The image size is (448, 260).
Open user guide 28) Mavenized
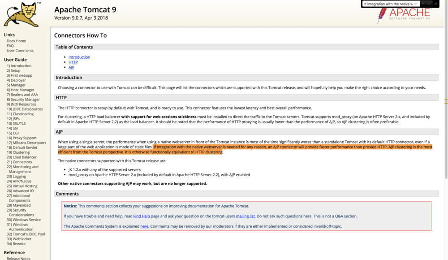tap(19, 205)
